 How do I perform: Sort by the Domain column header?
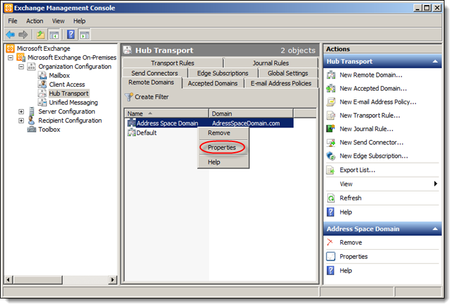tap(251, 113)
